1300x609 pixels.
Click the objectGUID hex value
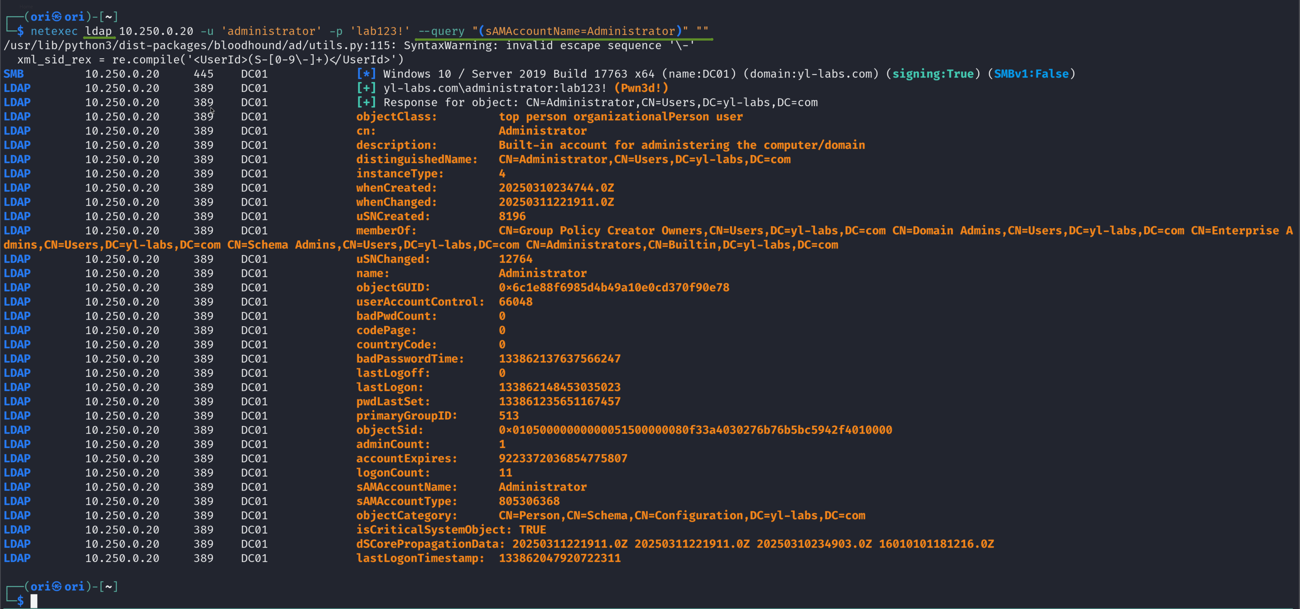coord(614,288)
